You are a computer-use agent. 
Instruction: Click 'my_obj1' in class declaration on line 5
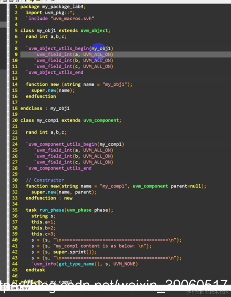pyautogui.click(x=46, y=31)
